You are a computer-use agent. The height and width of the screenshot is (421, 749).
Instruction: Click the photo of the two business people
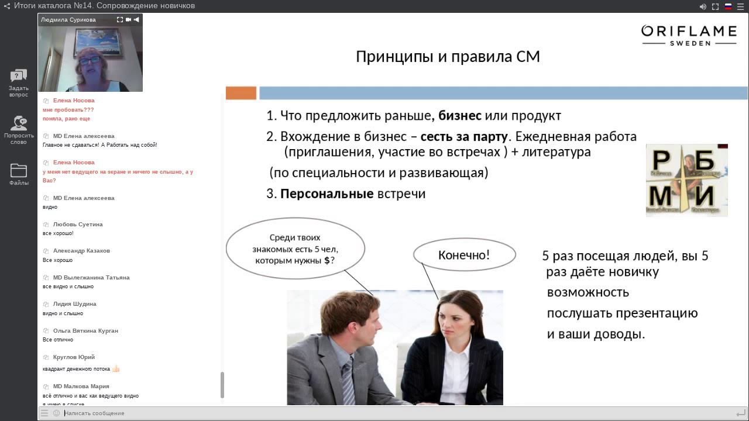pyautogui.click(x=395, y=347)
